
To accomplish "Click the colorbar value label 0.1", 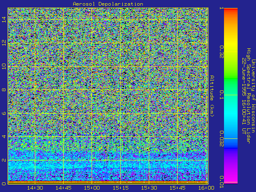I will pos(221,95).
